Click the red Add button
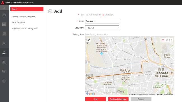182x102 pixels. [x=95, y=99]
